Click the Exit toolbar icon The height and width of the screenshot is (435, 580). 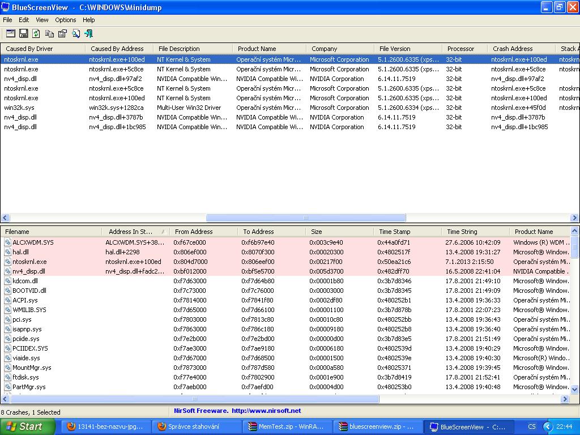pos(89,33)
